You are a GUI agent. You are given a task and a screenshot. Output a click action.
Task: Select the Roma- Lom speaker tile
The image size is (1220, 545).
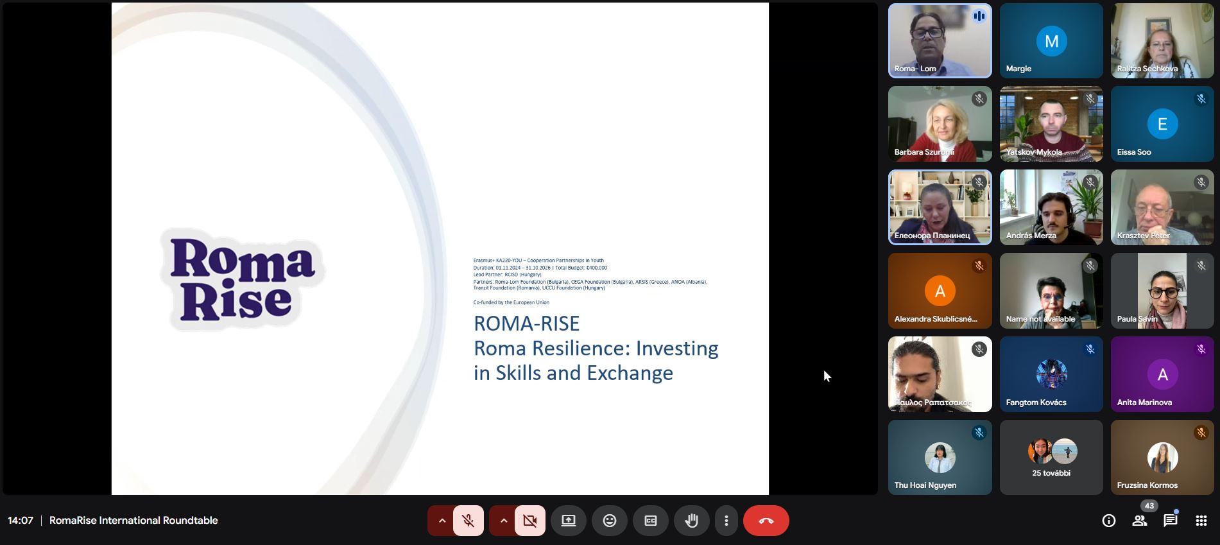940,40
